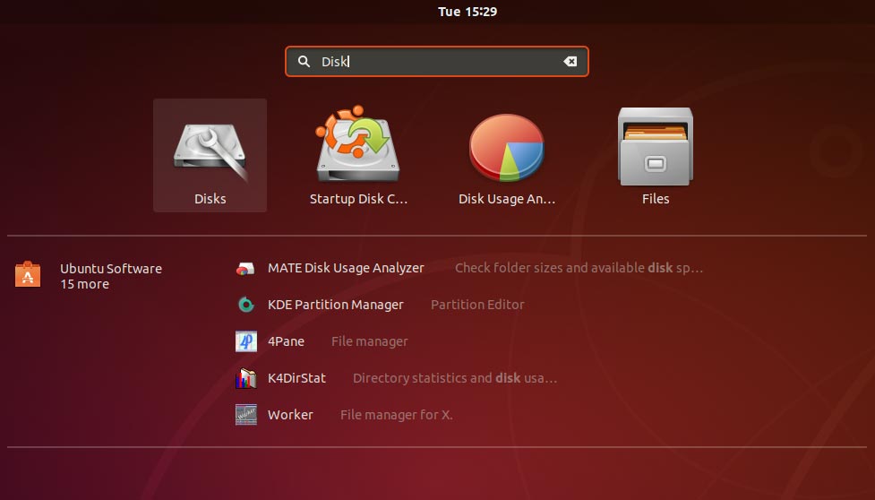This screenshot has height=500, width=875.
Task: Open the clock at Tue 15:29
Action: click(468, 12)
